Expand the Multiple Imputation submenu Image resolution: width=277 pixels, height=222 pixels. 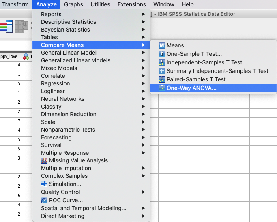pos(91,168)
